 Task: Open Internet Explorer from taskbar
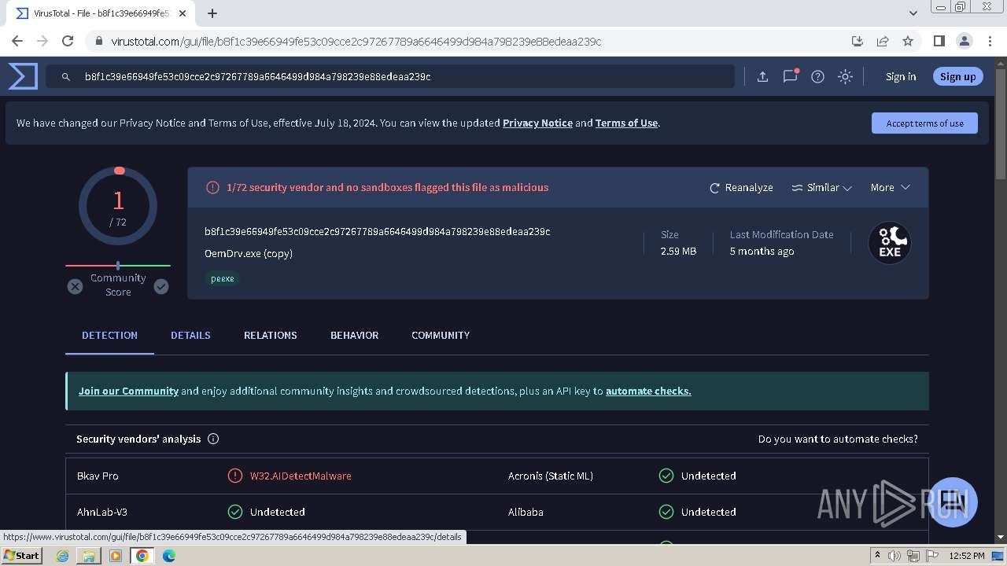click(x=63, y=556)
